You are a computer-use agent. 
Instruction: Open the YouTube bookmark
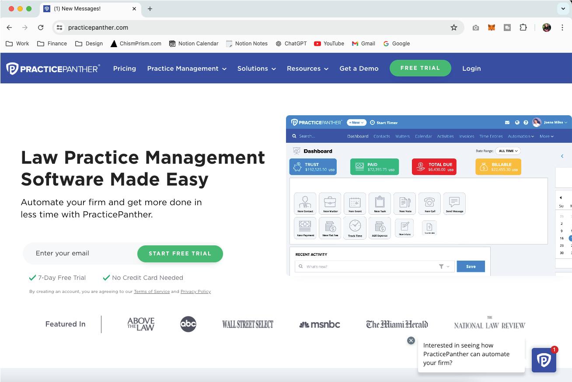click(329, 44)
